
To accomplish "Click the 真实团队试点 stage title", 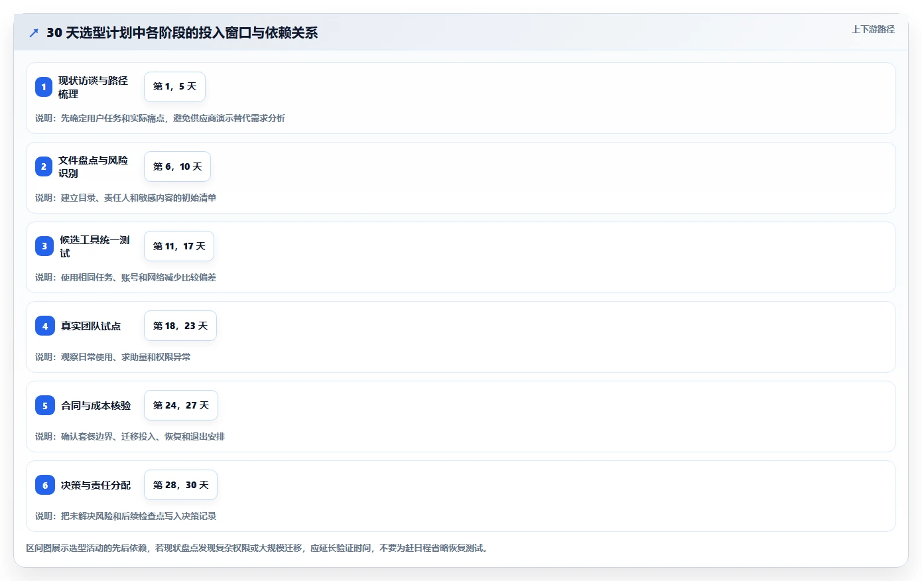I will (x=91, y=326).
